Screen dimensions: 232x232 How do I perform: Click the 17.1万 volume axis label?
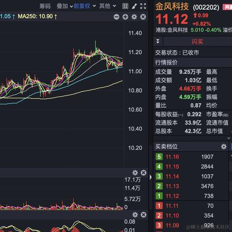click(132, 180)
